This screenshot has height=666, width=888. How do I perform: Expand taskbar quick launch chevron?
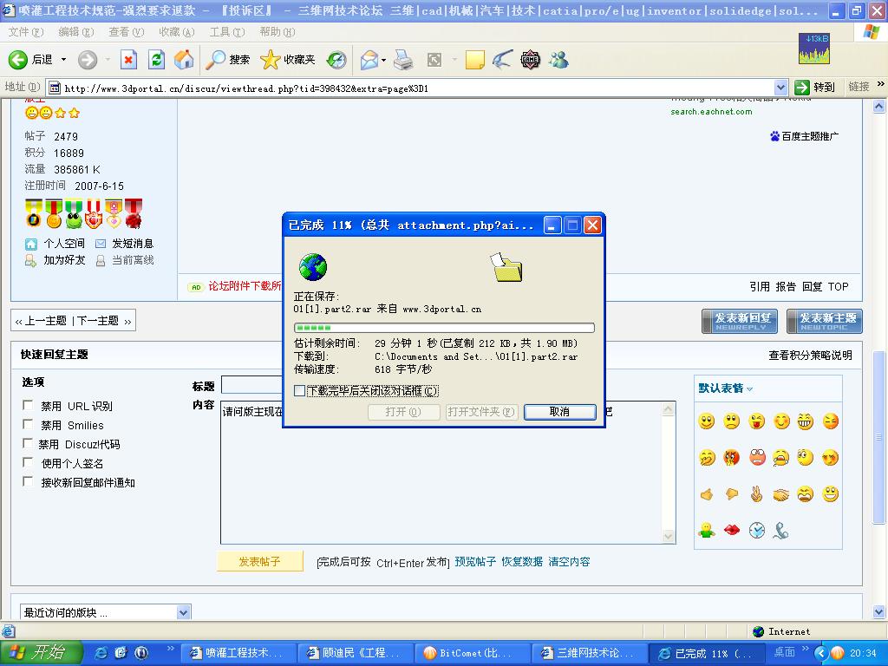click(x=170, y=648)
